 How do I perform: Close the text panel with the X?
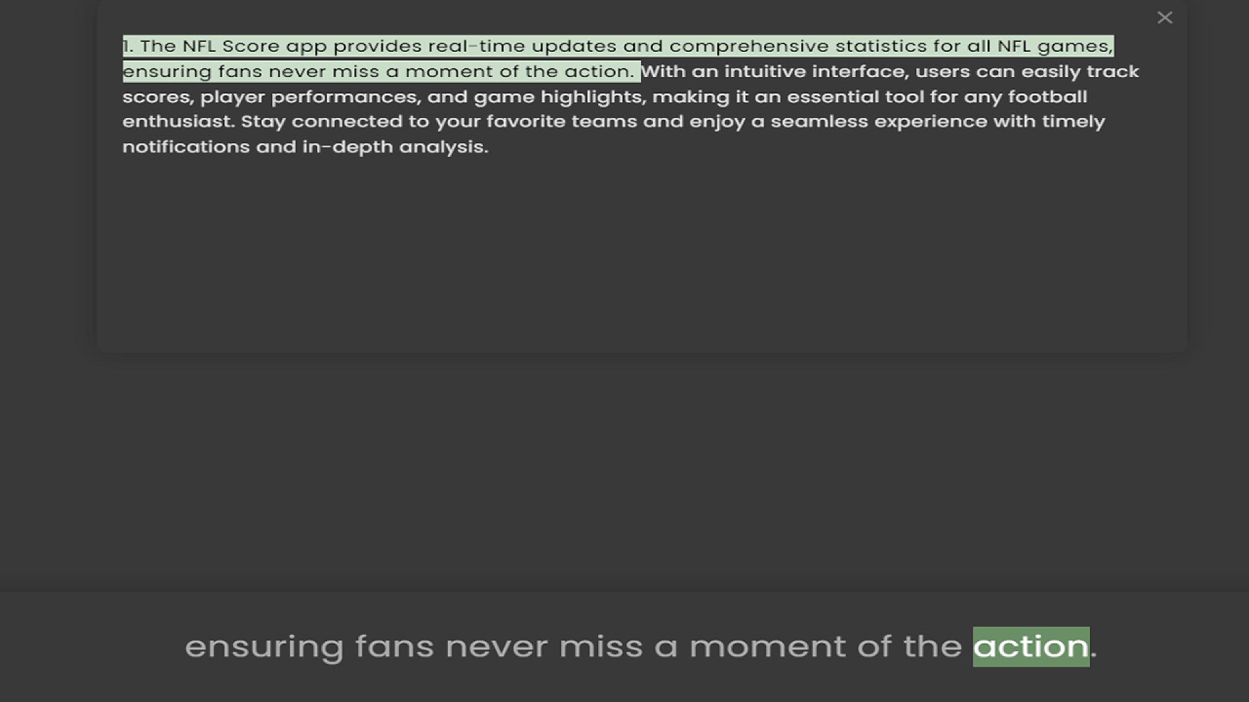[1164, 18]
